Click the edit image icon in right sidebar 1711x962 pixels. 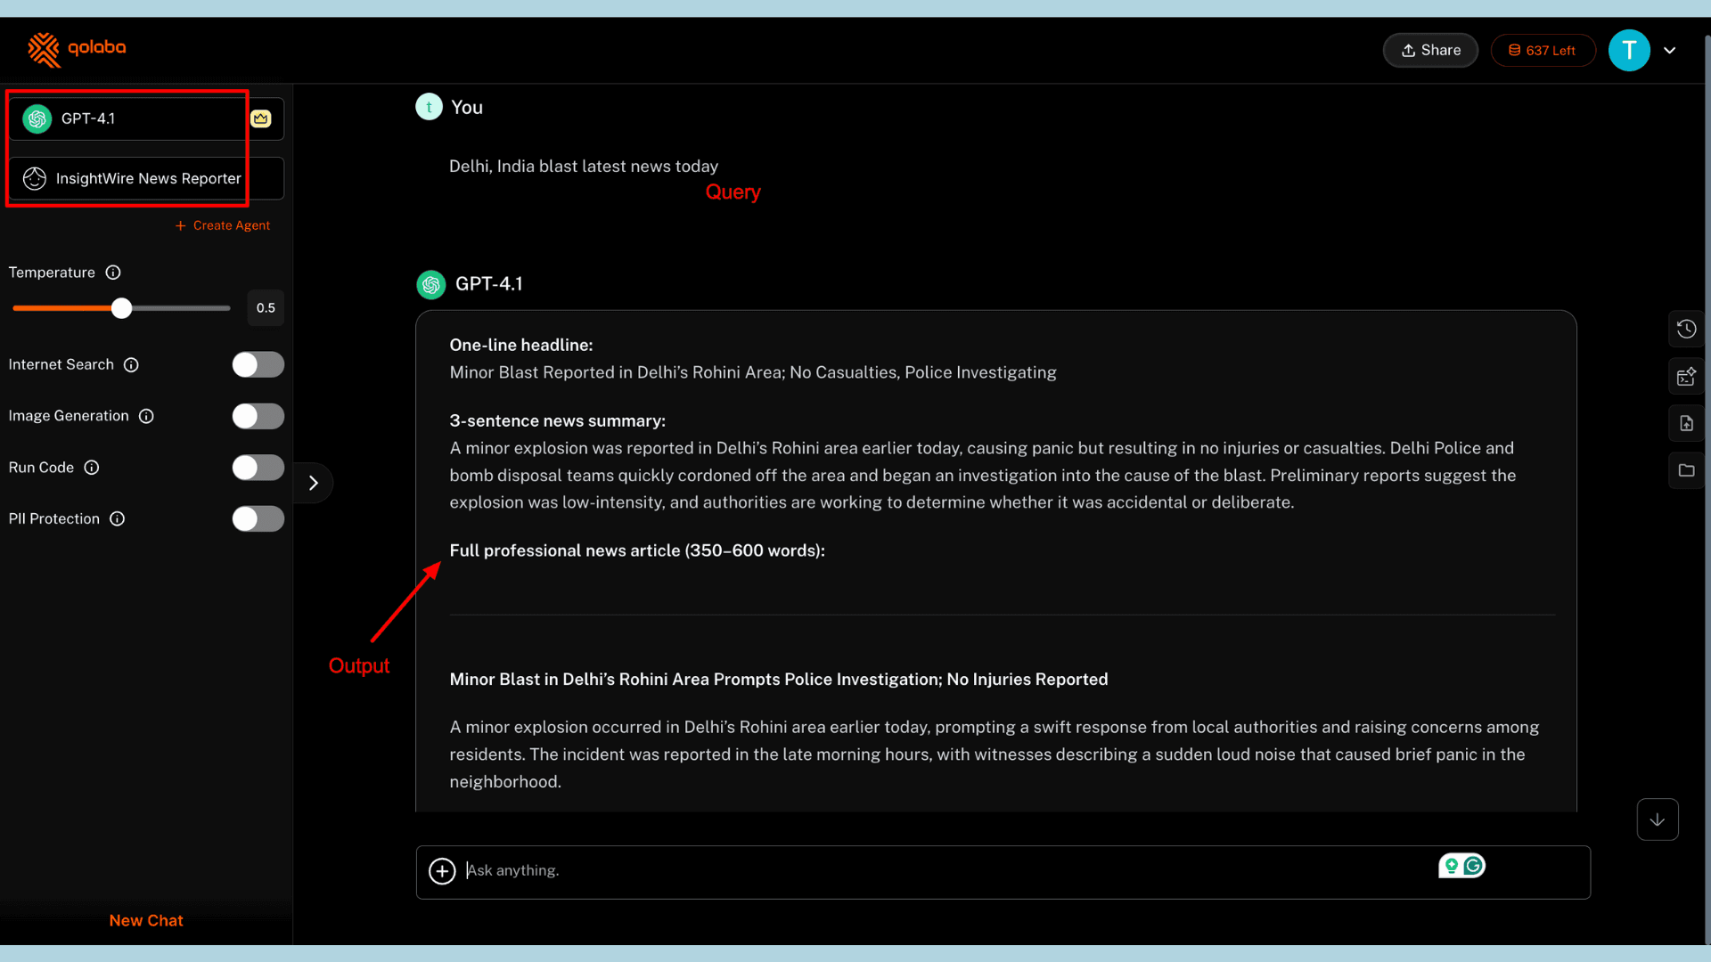[1686, 376]
